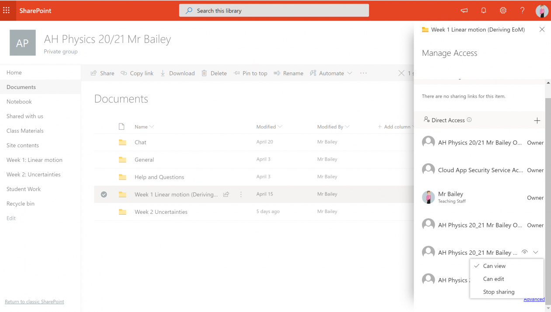Click the AP site logo tile
The image size is (551, 312).
(x=23, y=43)
